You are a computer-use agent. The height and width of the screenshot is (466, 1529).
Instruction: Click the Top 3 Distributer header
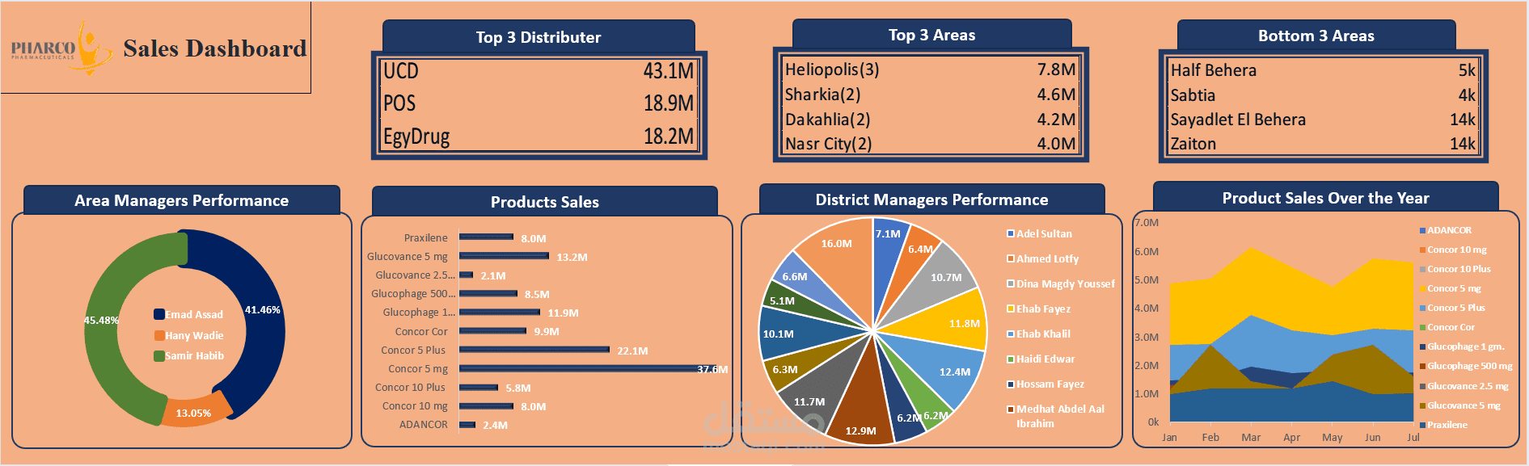coord(539,37)
